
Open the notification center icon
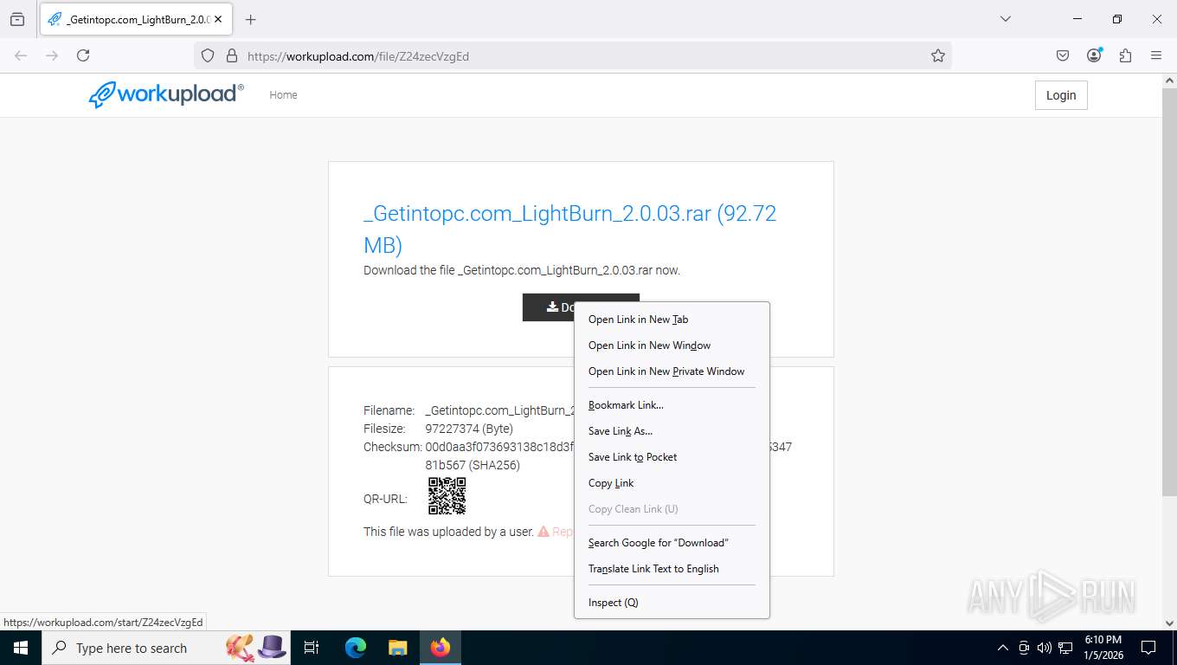pos(1148,648)
